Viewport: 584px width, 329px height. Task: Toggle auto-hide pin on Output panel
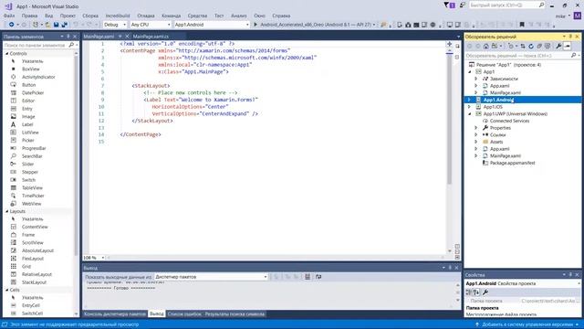(x=450, y=268)
